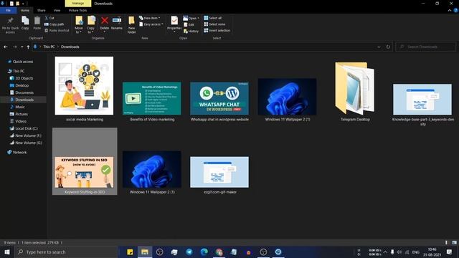Click the taskbar search box
459x258 pixels.
(x=66, y=252)
